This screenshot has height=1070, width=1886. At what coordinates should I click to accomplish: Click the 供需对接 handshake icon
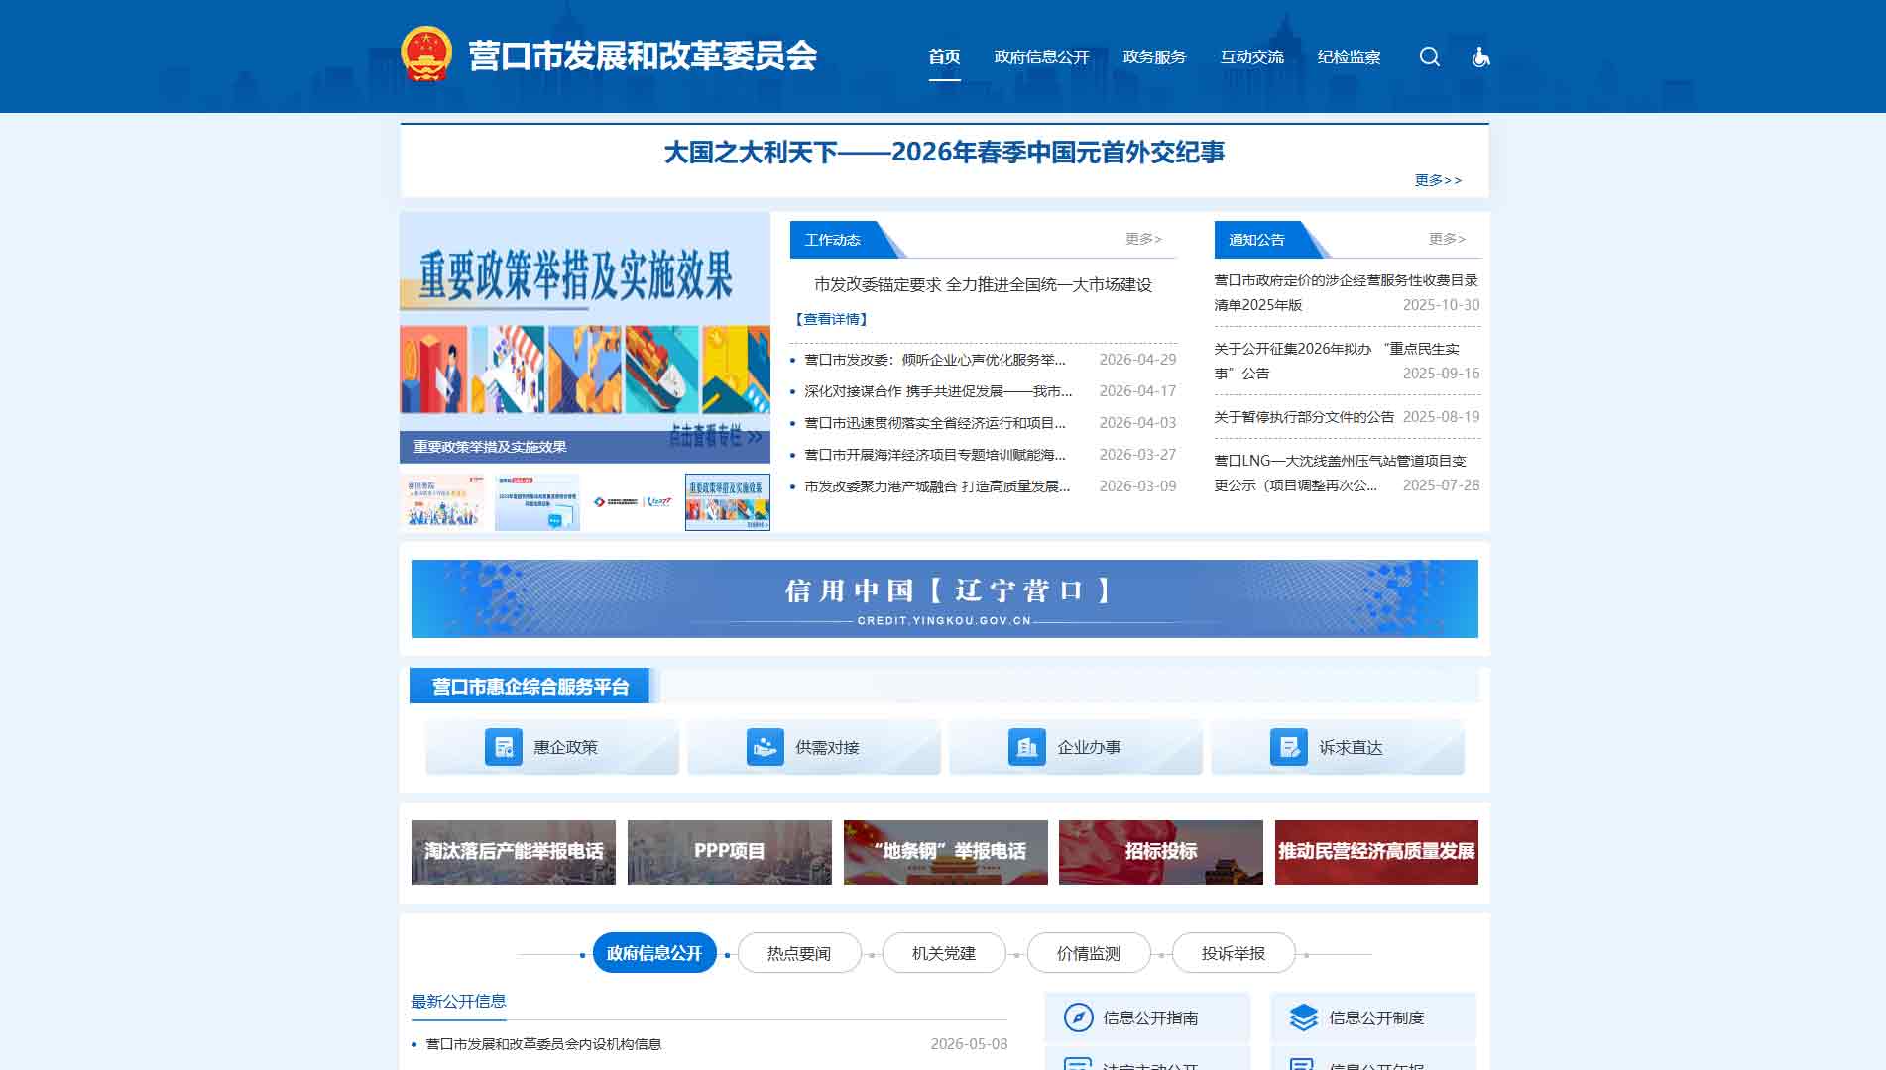766,747
